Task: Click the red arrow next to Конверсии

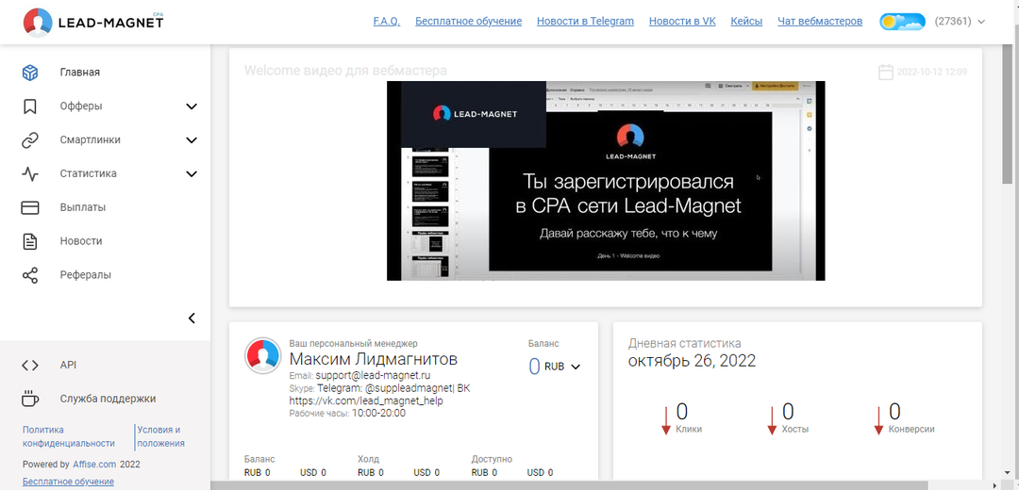Action: [x=878, y=420]
